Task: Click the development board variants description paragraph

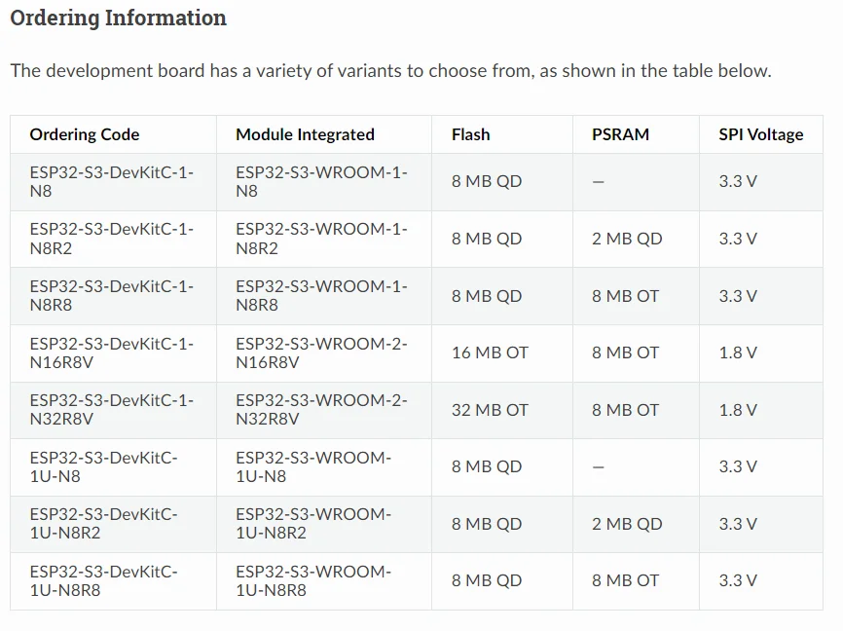Action: tap(390, 71)
